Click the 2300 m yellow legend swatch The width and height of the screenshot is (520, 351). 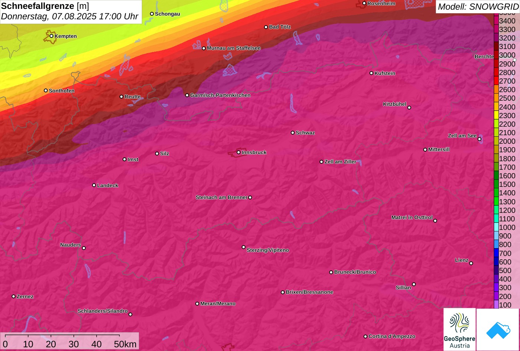point(496,116)
